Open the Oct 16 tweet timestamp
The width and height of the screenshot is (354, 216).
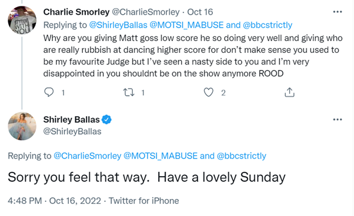point(200,12)
